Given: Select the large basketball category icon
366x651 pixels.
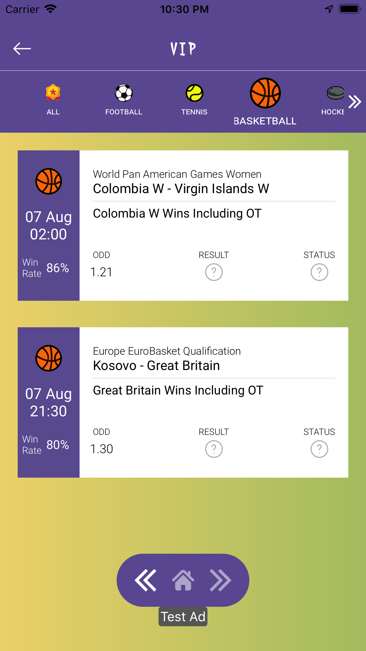Looking at the screenshot, I should [x=265, y=93].
